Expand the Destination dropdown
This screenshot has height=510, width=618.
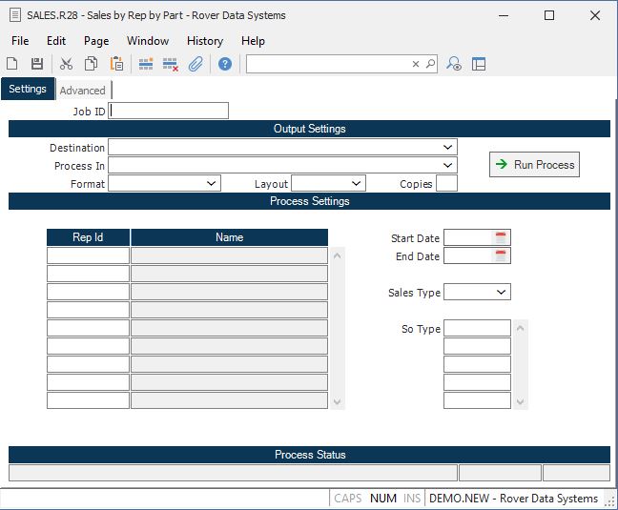(x=448, y=148)
